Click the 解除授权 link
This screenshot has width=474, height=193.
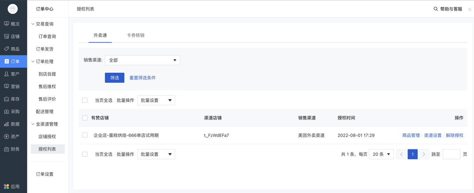pos(454,135)
